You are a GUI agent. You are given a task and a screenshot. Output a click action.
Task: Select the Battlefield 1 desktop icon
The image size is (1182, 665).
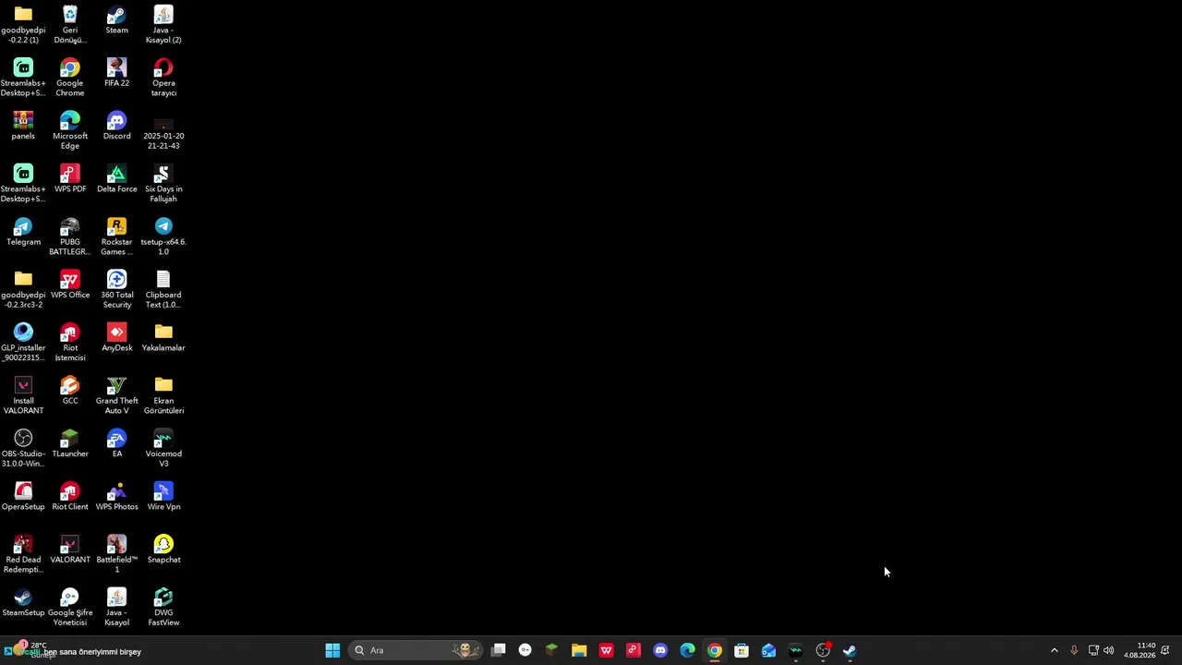tap(116, 554)
